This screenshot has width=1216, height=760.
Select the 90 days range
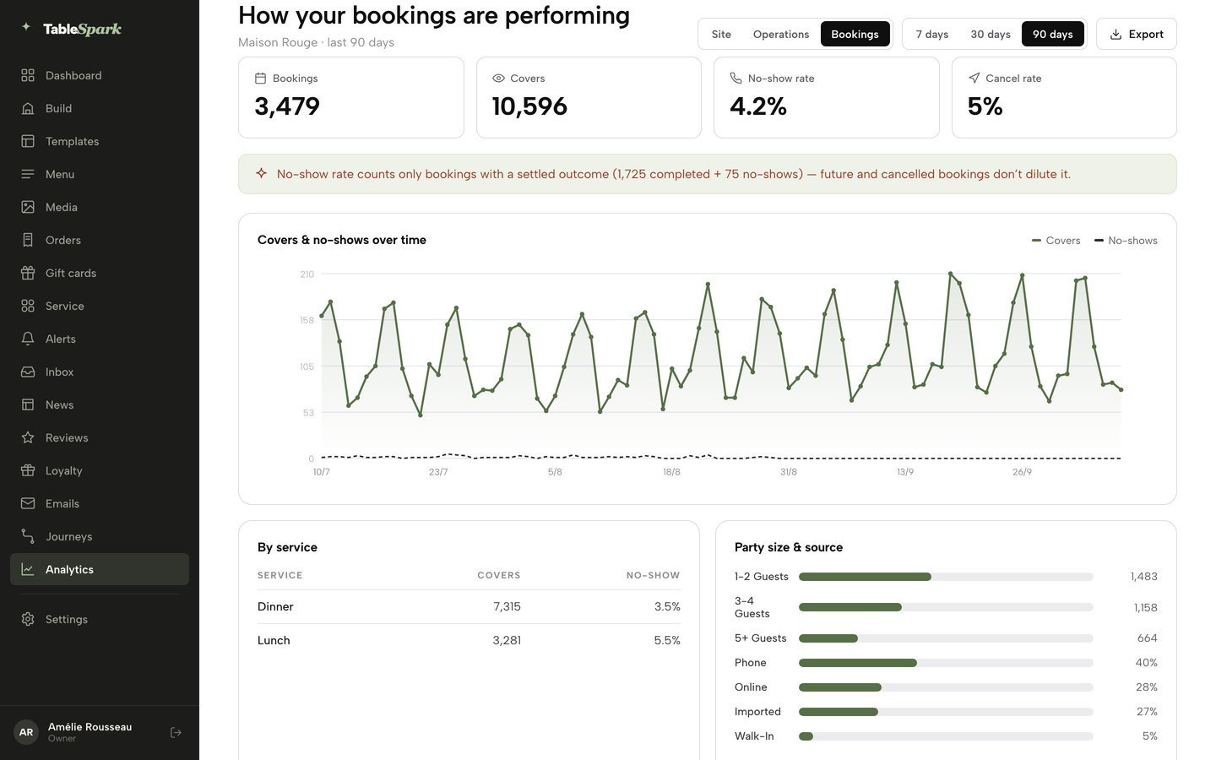click(1053, 34)
